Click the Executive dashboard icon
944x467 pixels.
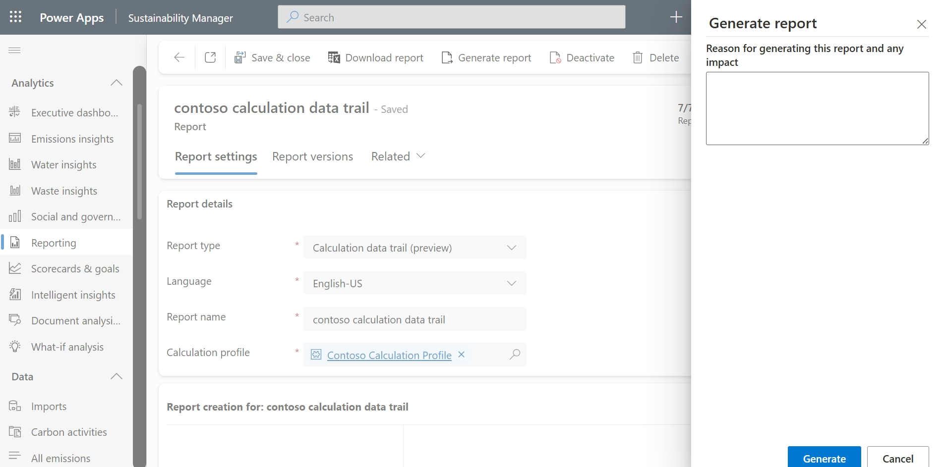pos(15,112)
